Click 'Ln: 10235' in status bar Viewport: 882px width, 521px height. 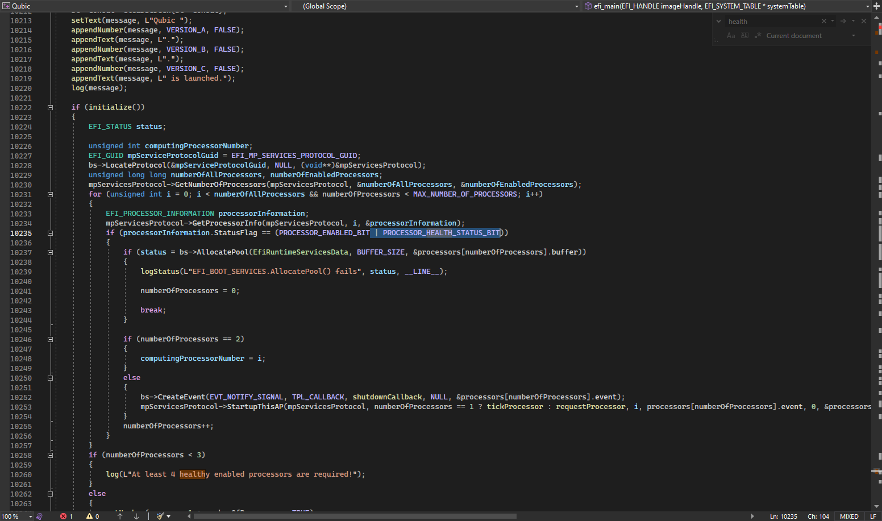pos(784,516)
